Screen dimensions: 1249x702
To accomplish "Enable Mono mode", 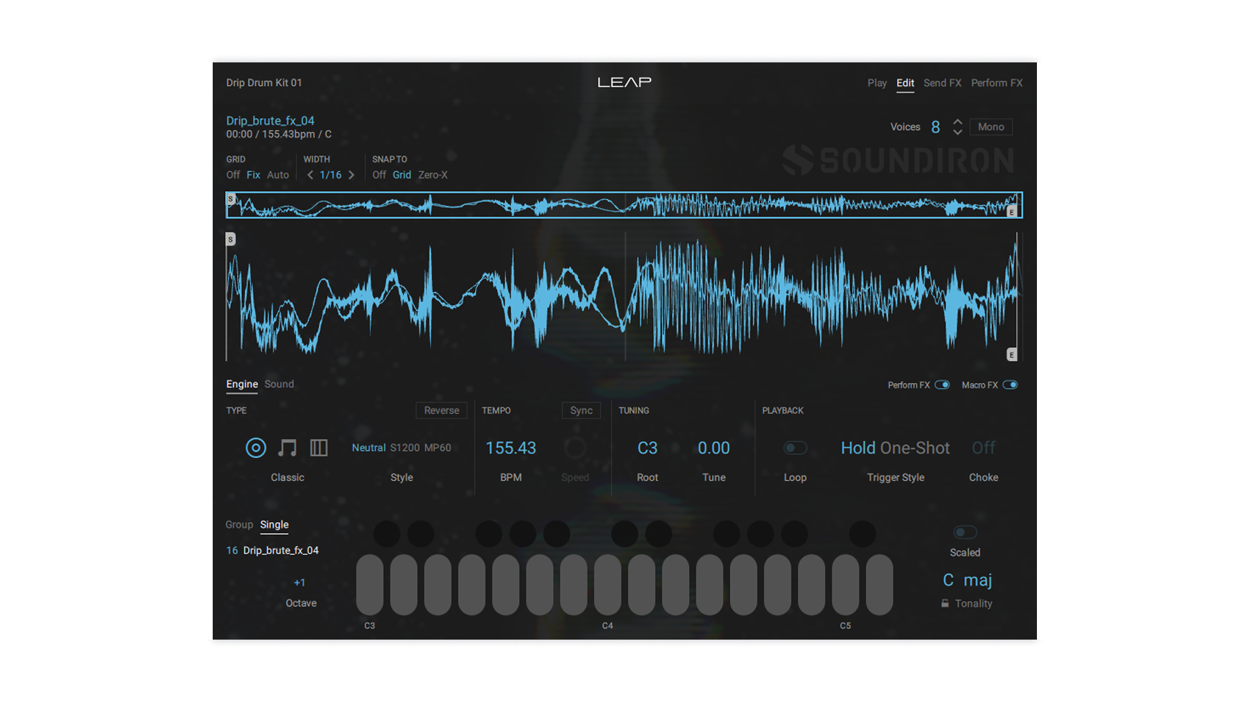I will pyautogui.click(x=991, y=127).
